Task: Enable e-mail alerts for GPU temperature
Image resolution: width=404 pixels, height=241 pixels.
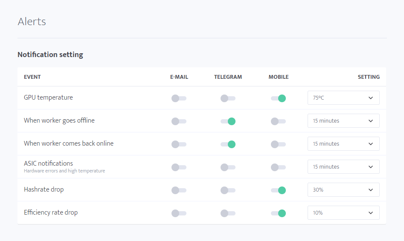Action: click(179, 98)
